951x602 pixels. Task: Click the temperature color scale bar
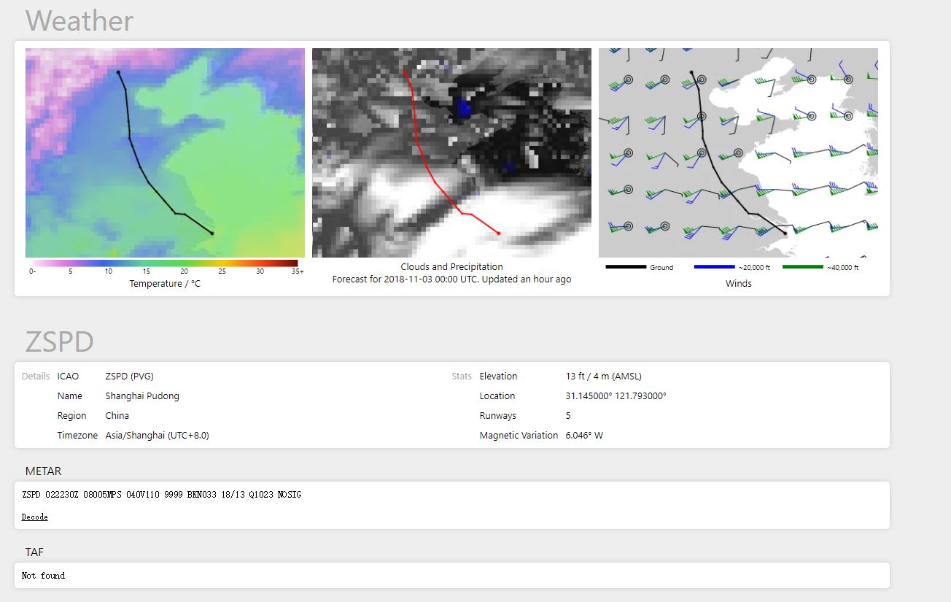[165, 263]
